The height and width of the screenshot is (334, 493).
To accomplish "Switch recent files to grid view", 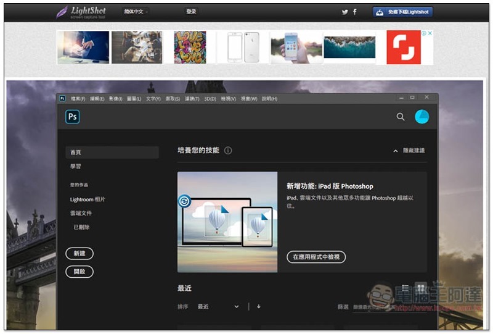I will [420, 287].
